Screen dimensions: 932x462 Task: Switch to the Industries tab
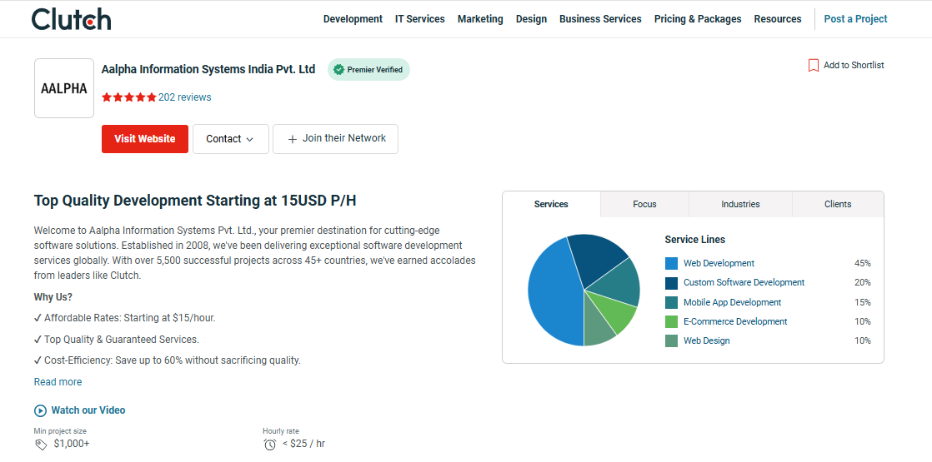pos(740,204)
